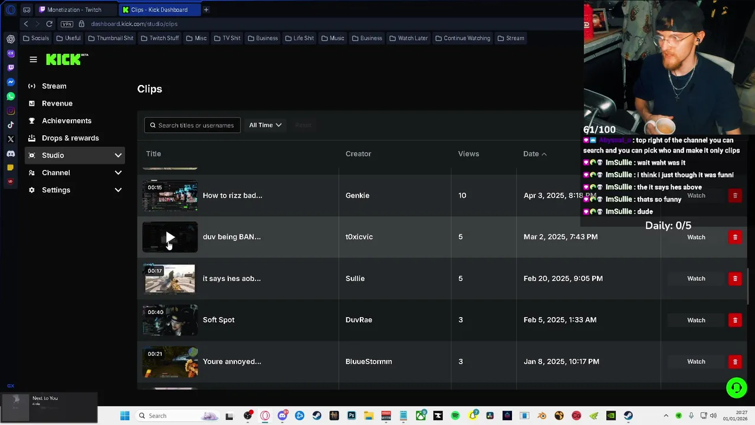Open ChatGPT in the Opera sidebar

(11, 39)
